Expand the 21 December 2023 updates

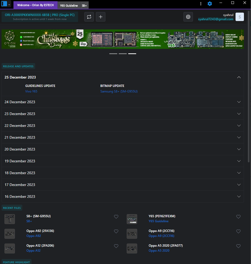[x=123, y=137]
